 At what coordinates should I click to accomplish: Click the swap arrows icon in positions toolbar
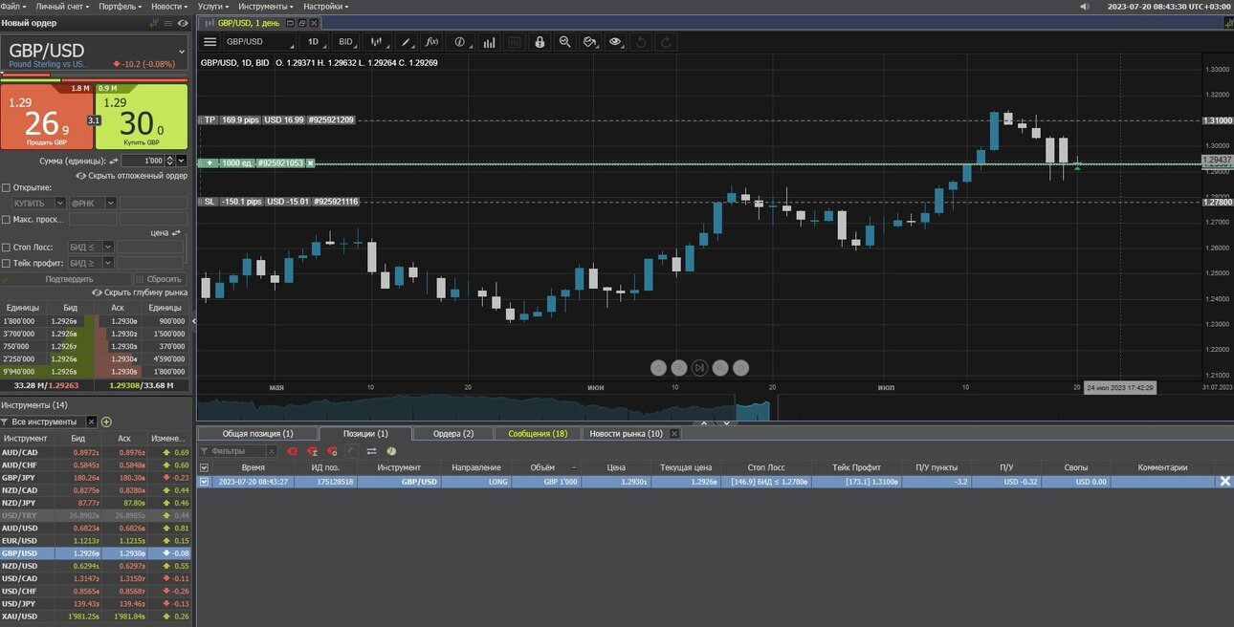click(x=372, y=451)
